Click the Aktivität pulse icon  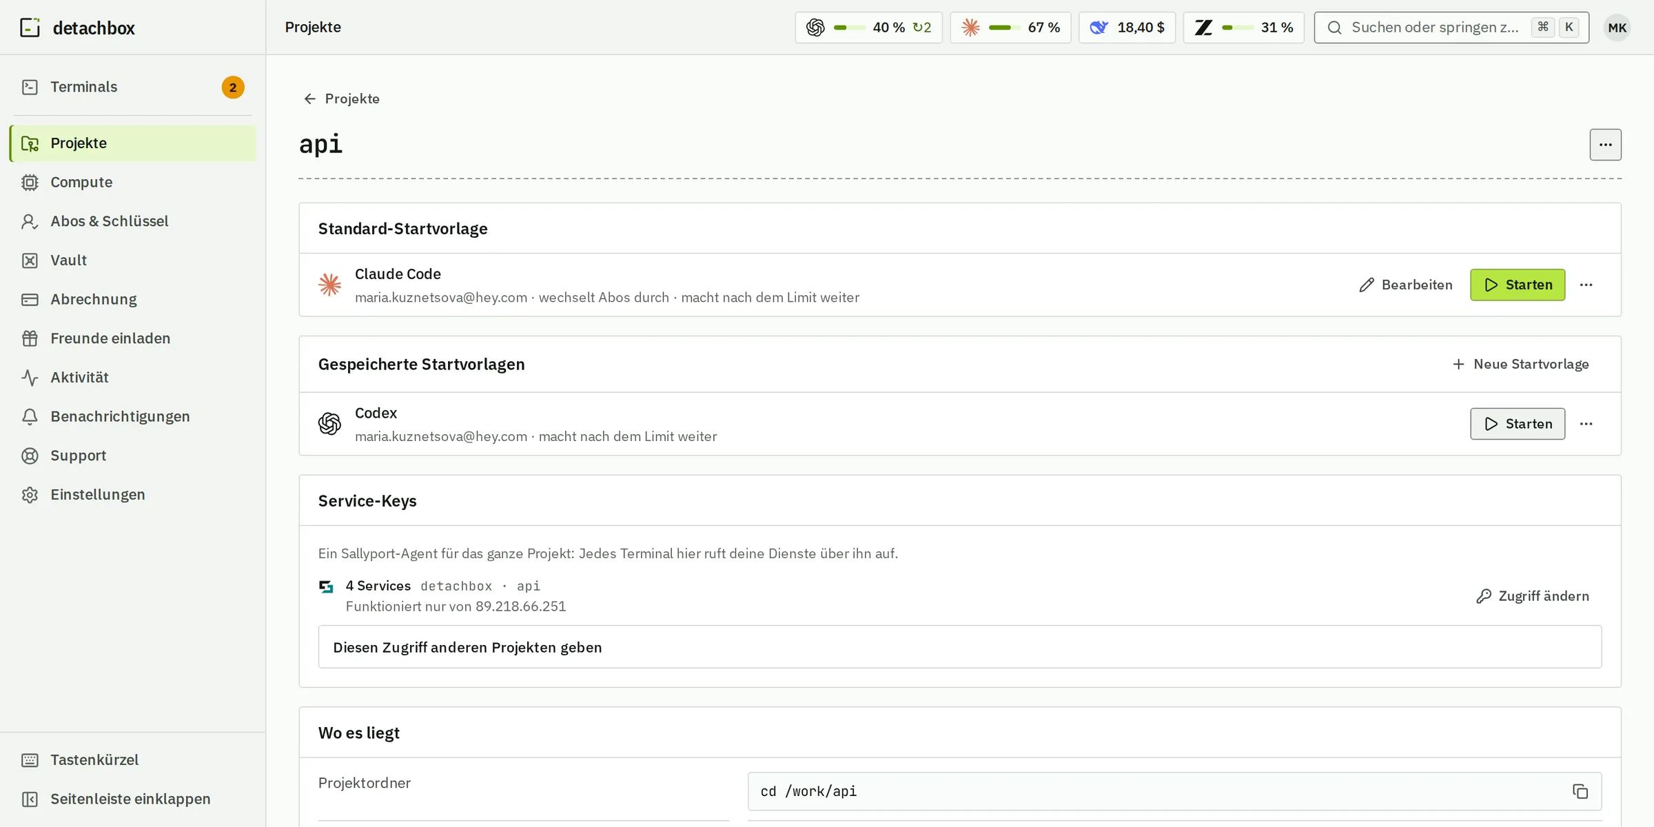30,378
